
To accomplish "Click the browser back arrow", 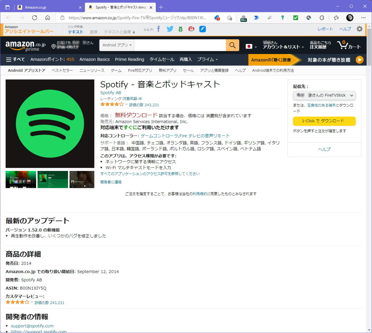I will click(9, 18).
